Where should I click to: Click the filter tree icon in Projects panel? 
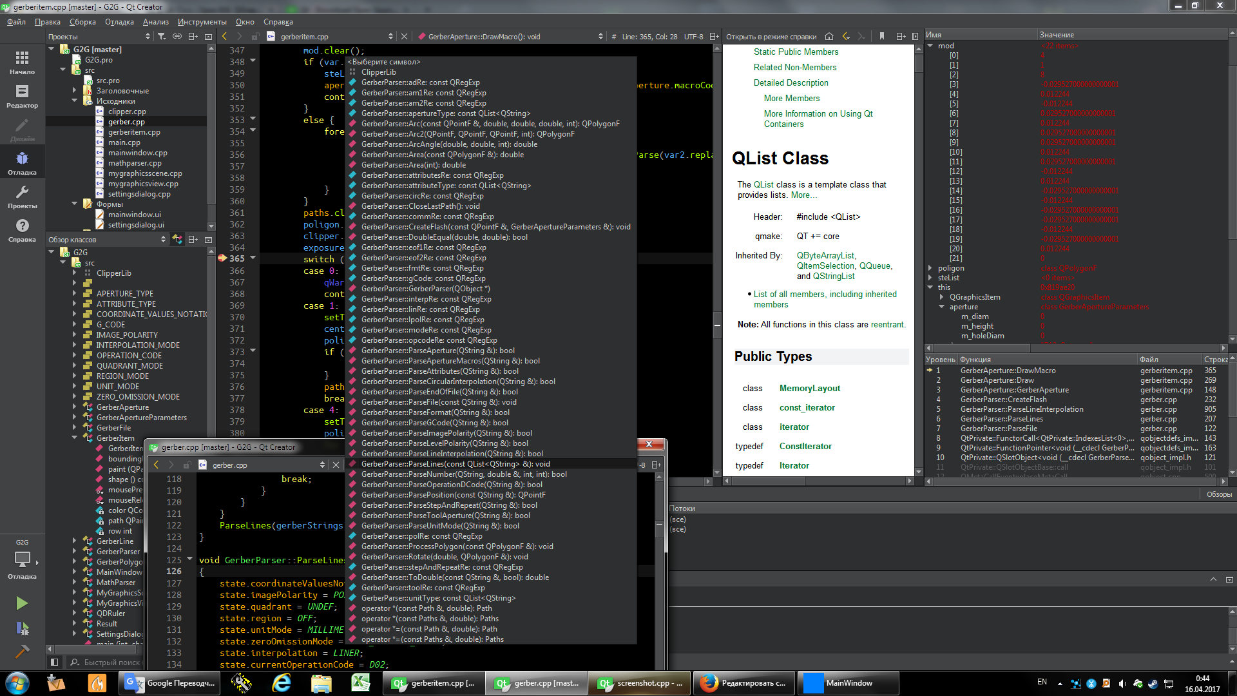point(162,37)
